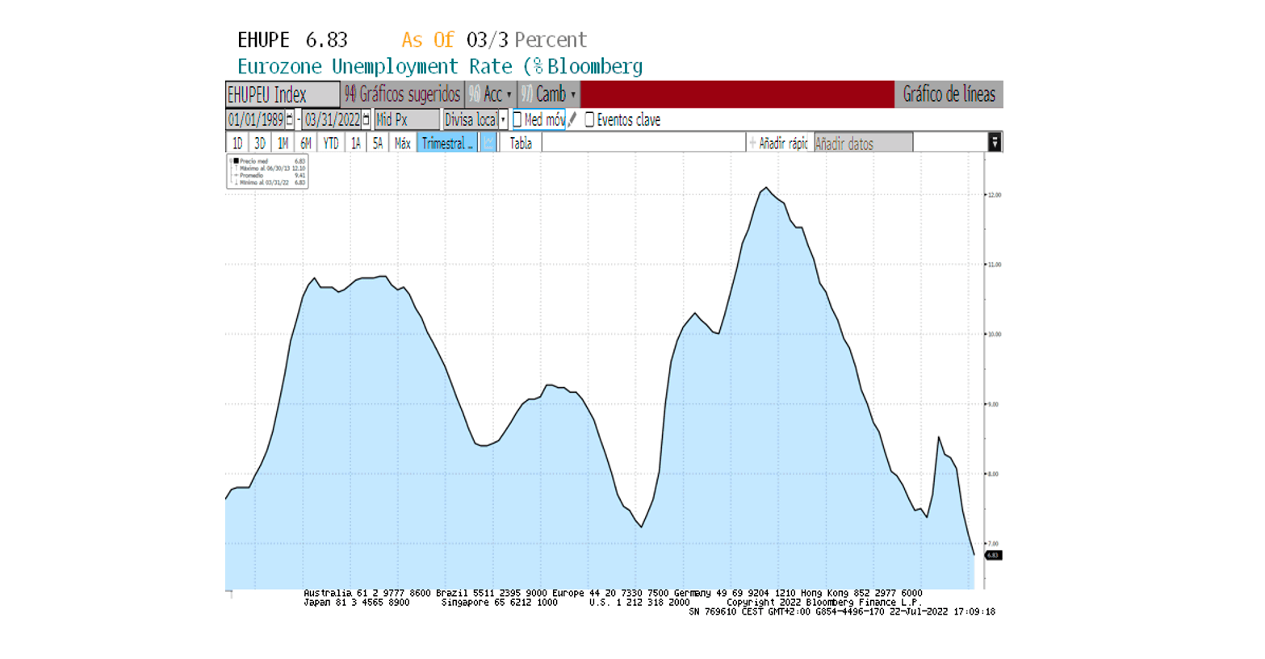Select the 1A time range
The height and width of the screenshot is (659, 1265).
coord(356,143)
